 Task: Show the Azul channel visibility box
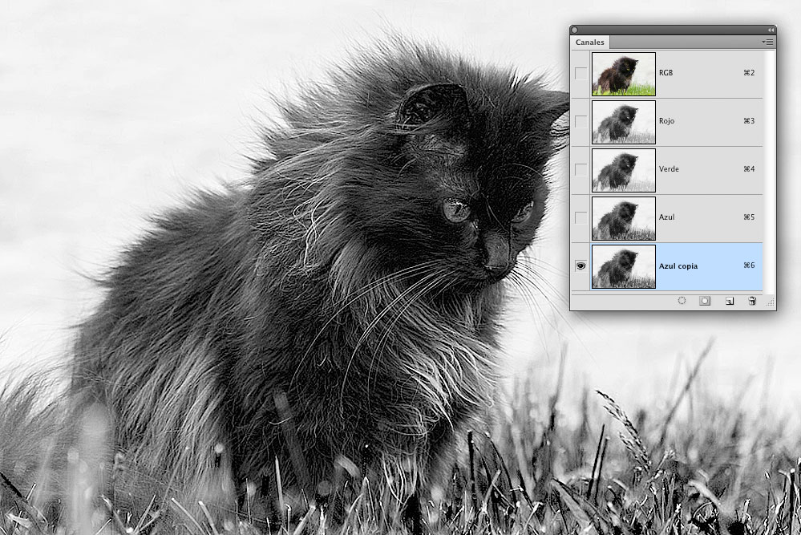[x=581, y=217]
